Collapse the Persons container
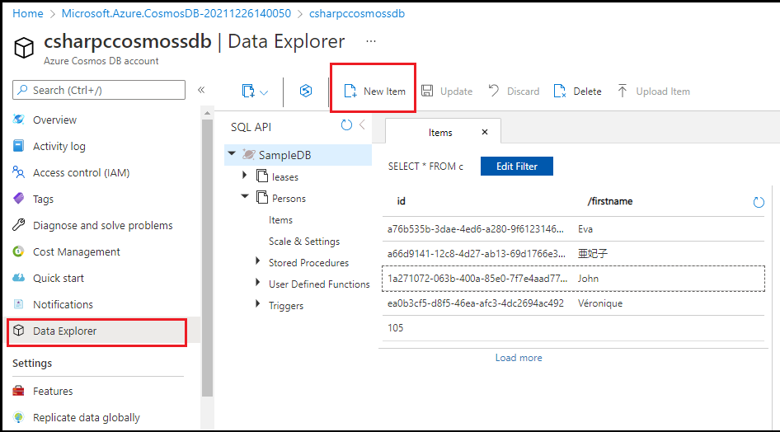 (x=245, y=198)
